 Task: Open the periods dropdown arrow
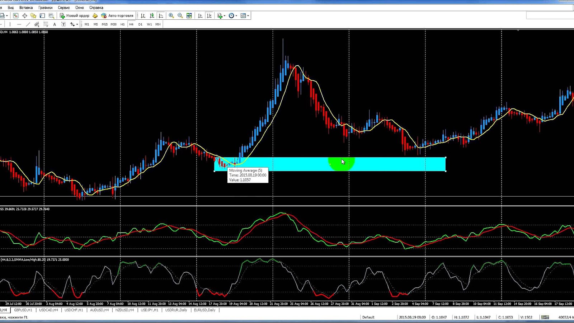[x=236, y=15]
